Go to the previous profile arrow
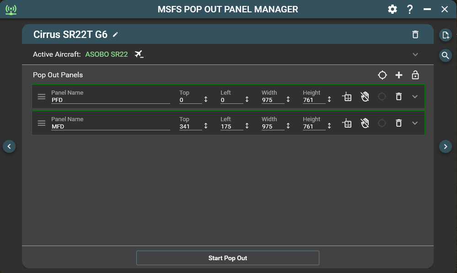 coord(9,146)
